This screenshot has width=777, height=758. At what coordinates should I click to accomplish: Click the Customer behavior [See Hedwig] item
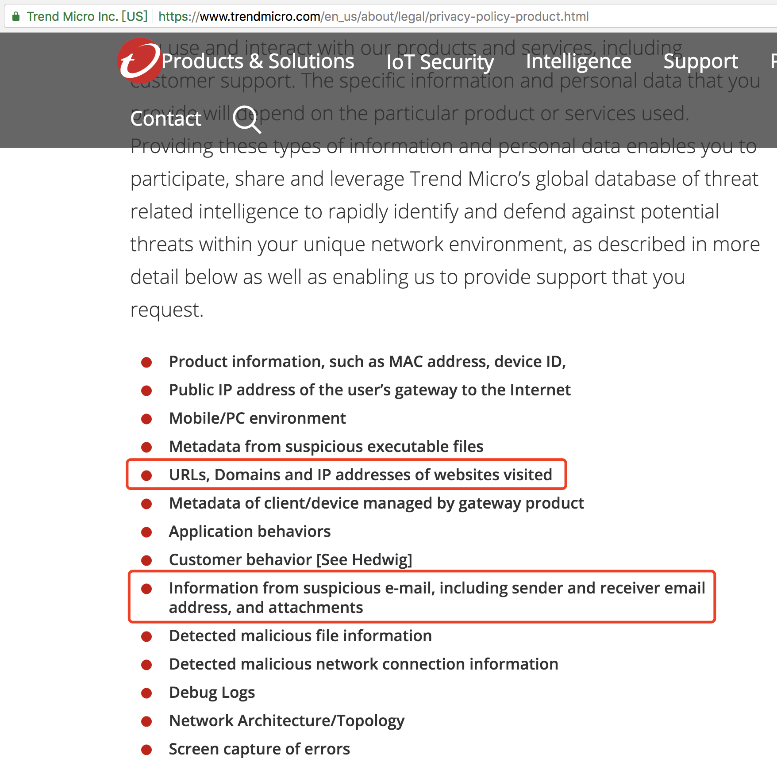coord(290,560)
